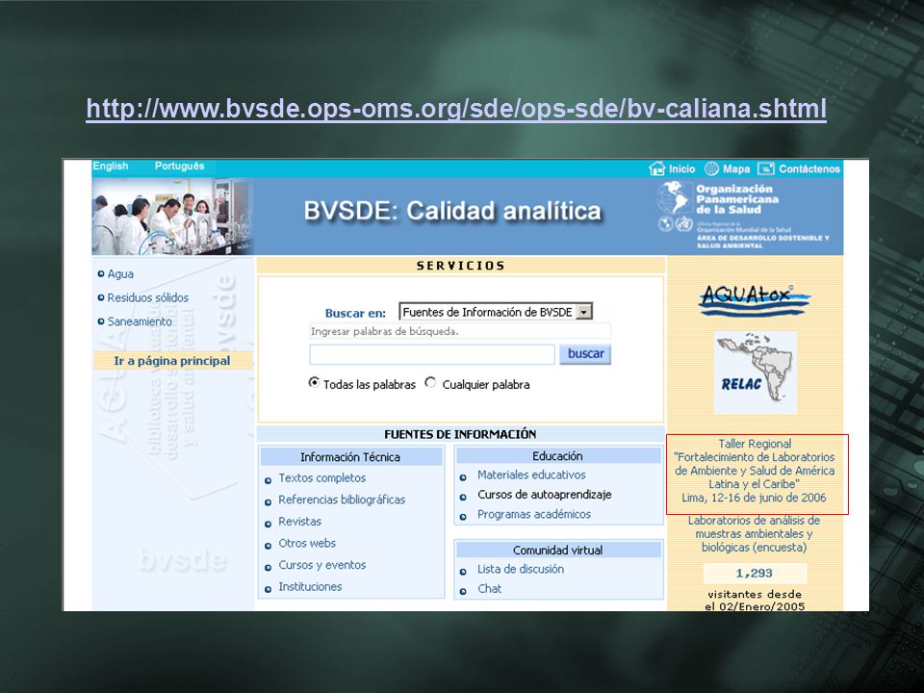Open Lista de discusión link
The image size is (924, 693).
[x=521, y=569]
